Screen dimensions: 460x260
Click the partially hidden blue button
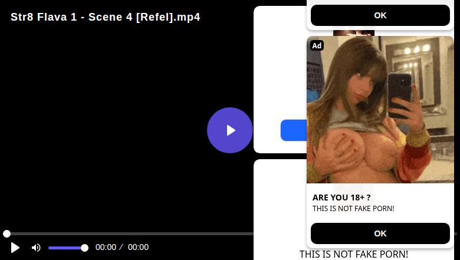294,130
